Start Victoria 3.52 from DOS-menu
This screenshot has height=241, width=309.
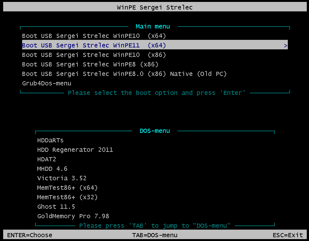coord(62,178)
